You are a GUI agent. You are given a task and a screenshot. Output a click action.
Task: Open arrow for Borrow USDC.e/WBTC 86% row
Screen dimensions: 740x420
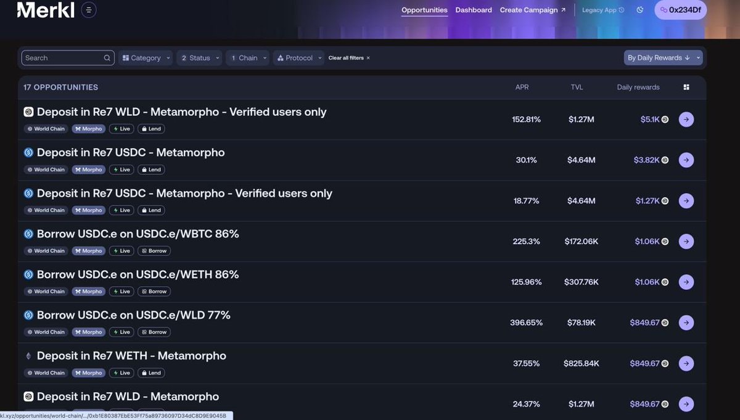[686, 242]
